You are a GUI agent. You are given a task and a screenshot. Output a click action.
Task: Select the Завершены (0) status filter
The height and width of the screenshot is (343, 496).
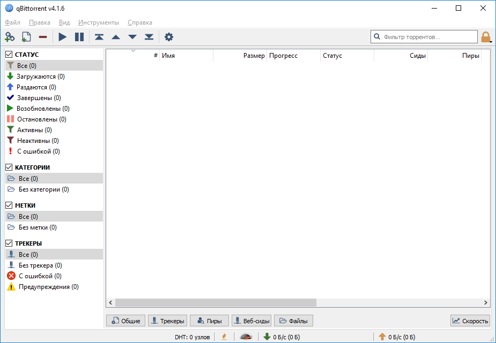[54, 98]
